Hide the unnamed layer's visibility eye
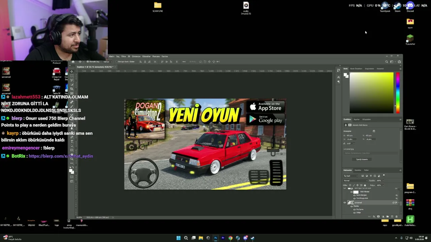The image size is (431, 242). pyautogui.click(x=344, y=203)
